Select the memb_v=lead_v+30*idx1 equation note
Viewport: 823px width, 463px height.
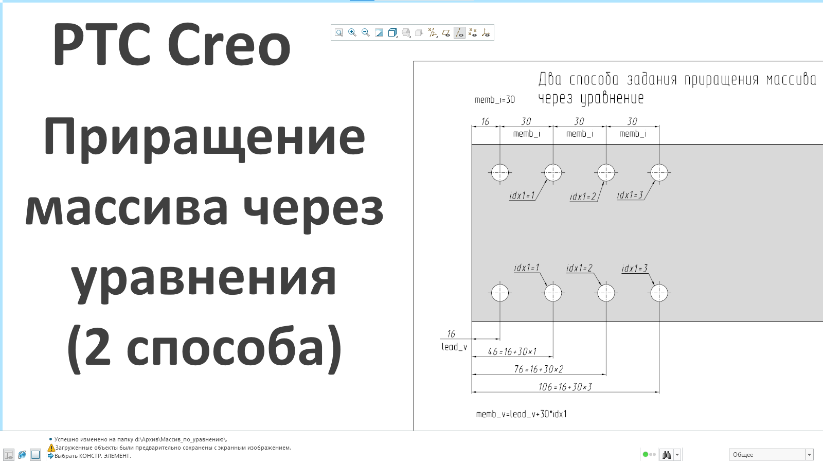pyautogui.click(x=522, y=414)
